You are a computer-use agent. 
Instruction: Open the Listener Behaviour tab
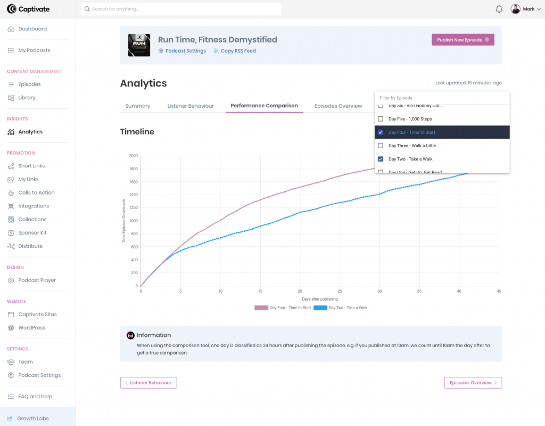[x=191, y=106]
